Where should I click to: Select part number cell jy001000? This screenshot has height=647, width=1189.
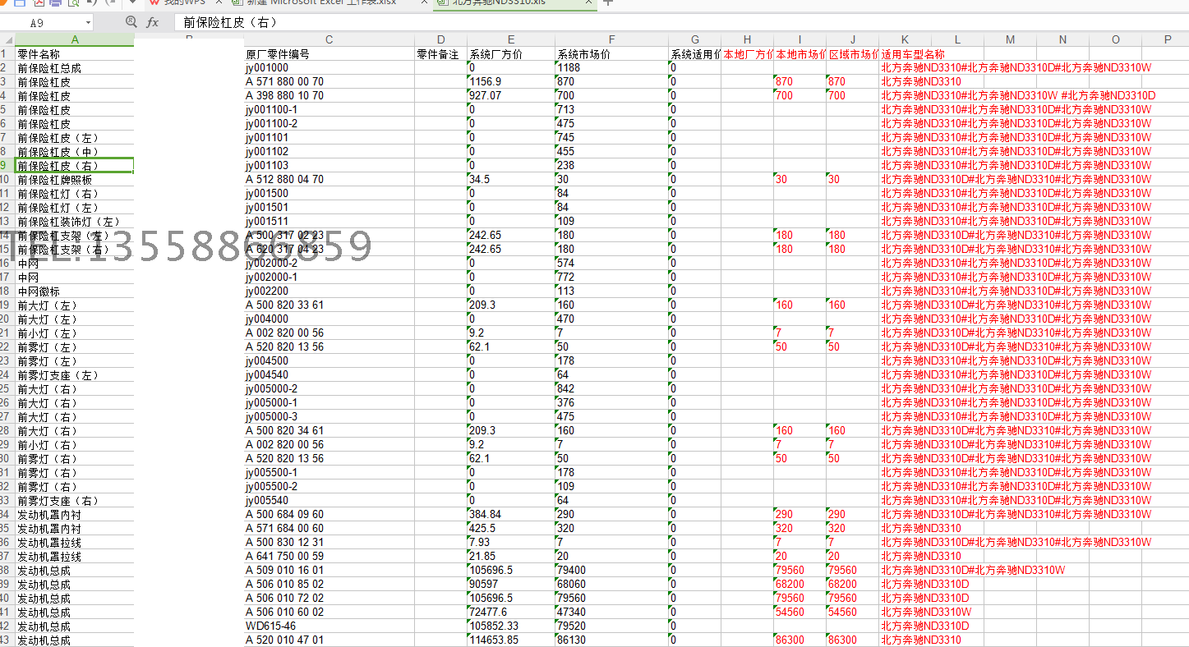[x=329, y=68]
